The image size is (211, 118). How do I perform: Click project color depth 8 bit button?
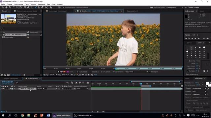(x=15, y=75)
